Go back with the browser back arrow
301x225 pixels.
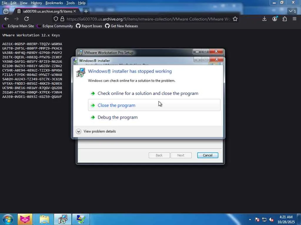6,19
